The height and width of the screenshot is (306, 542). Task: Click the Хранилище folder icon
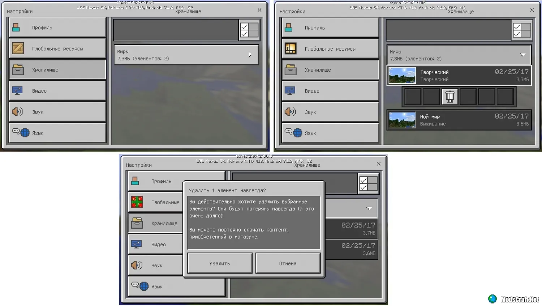click(x=18, y=69)
